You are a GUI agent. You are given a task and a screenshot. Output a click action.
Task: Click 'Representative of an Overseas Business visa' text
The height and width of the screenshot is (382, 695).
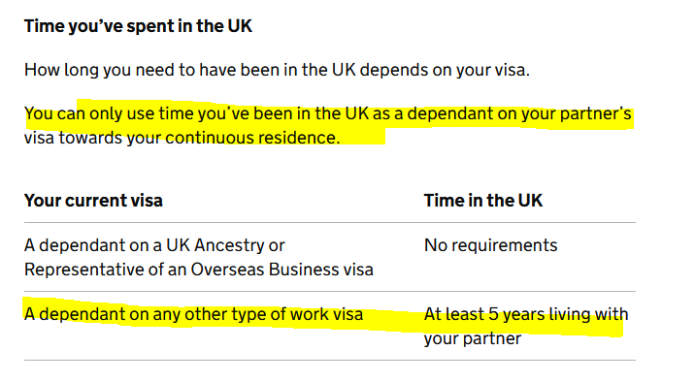click(199, 270)
